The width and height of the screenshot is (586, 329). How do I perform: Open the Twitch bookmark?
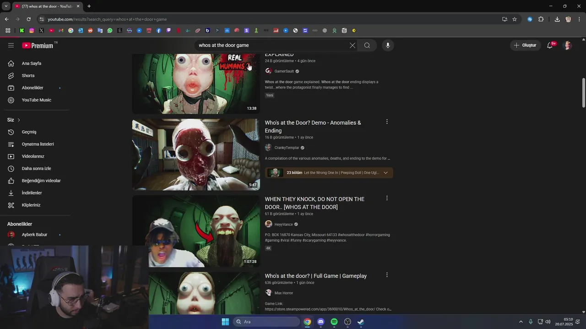tap(168, 31)
